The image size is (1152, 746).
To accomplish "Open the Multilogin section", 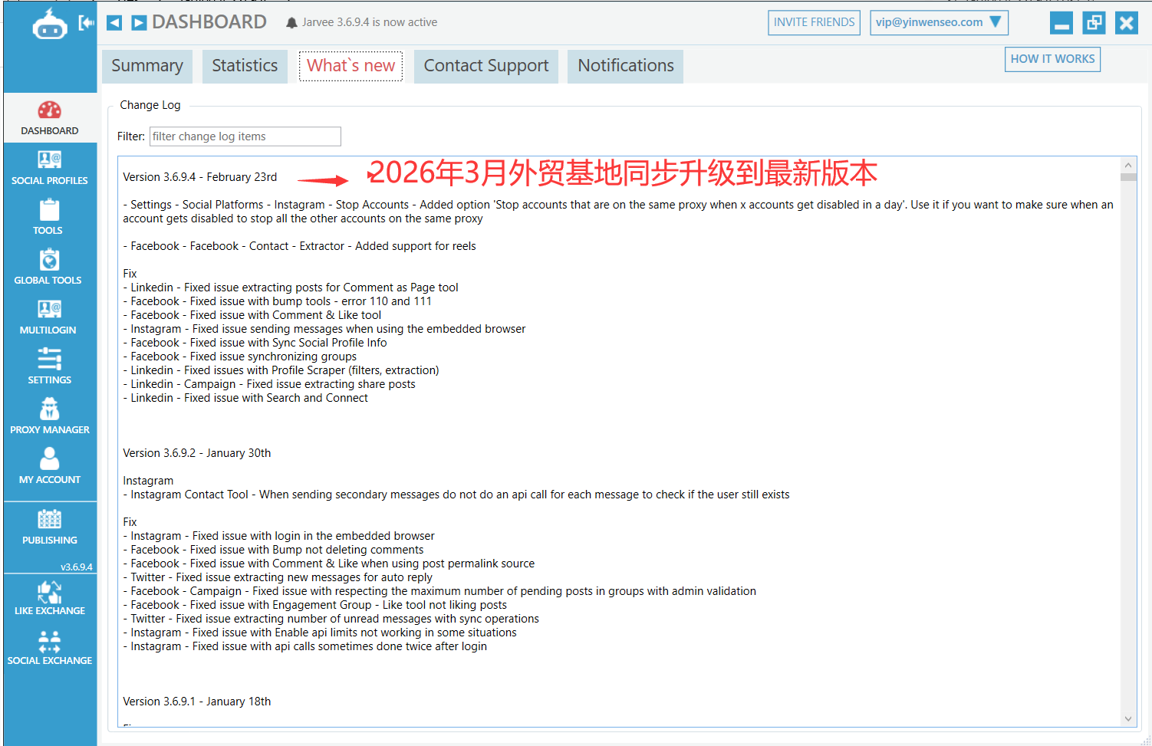I will [x=49, y=317].
